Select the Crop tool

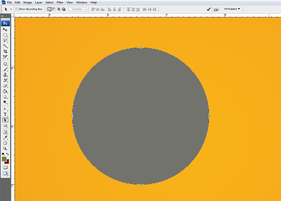6,51
